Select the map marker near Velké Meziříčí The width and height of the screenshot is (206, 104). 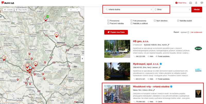pyautogui.click(x=4, y=58)
